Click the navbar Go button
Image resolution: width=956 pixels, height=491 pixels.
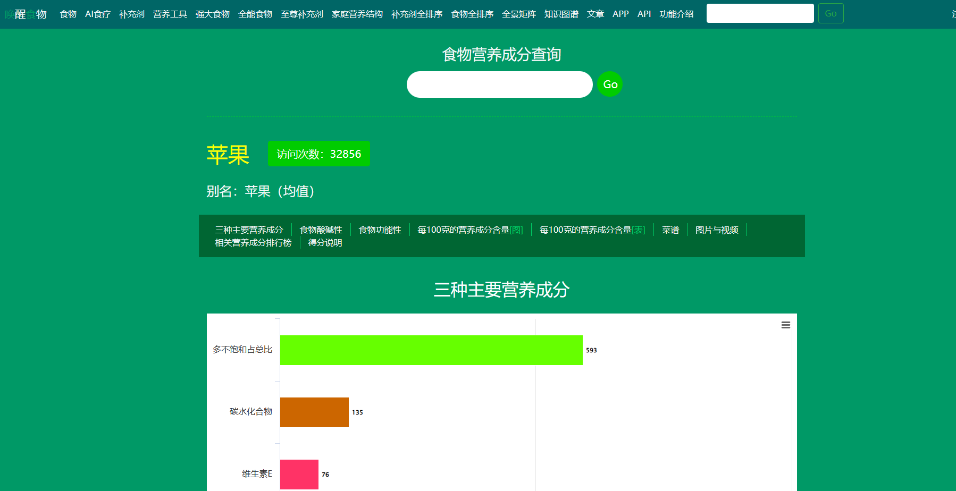(x=831, y=13)
